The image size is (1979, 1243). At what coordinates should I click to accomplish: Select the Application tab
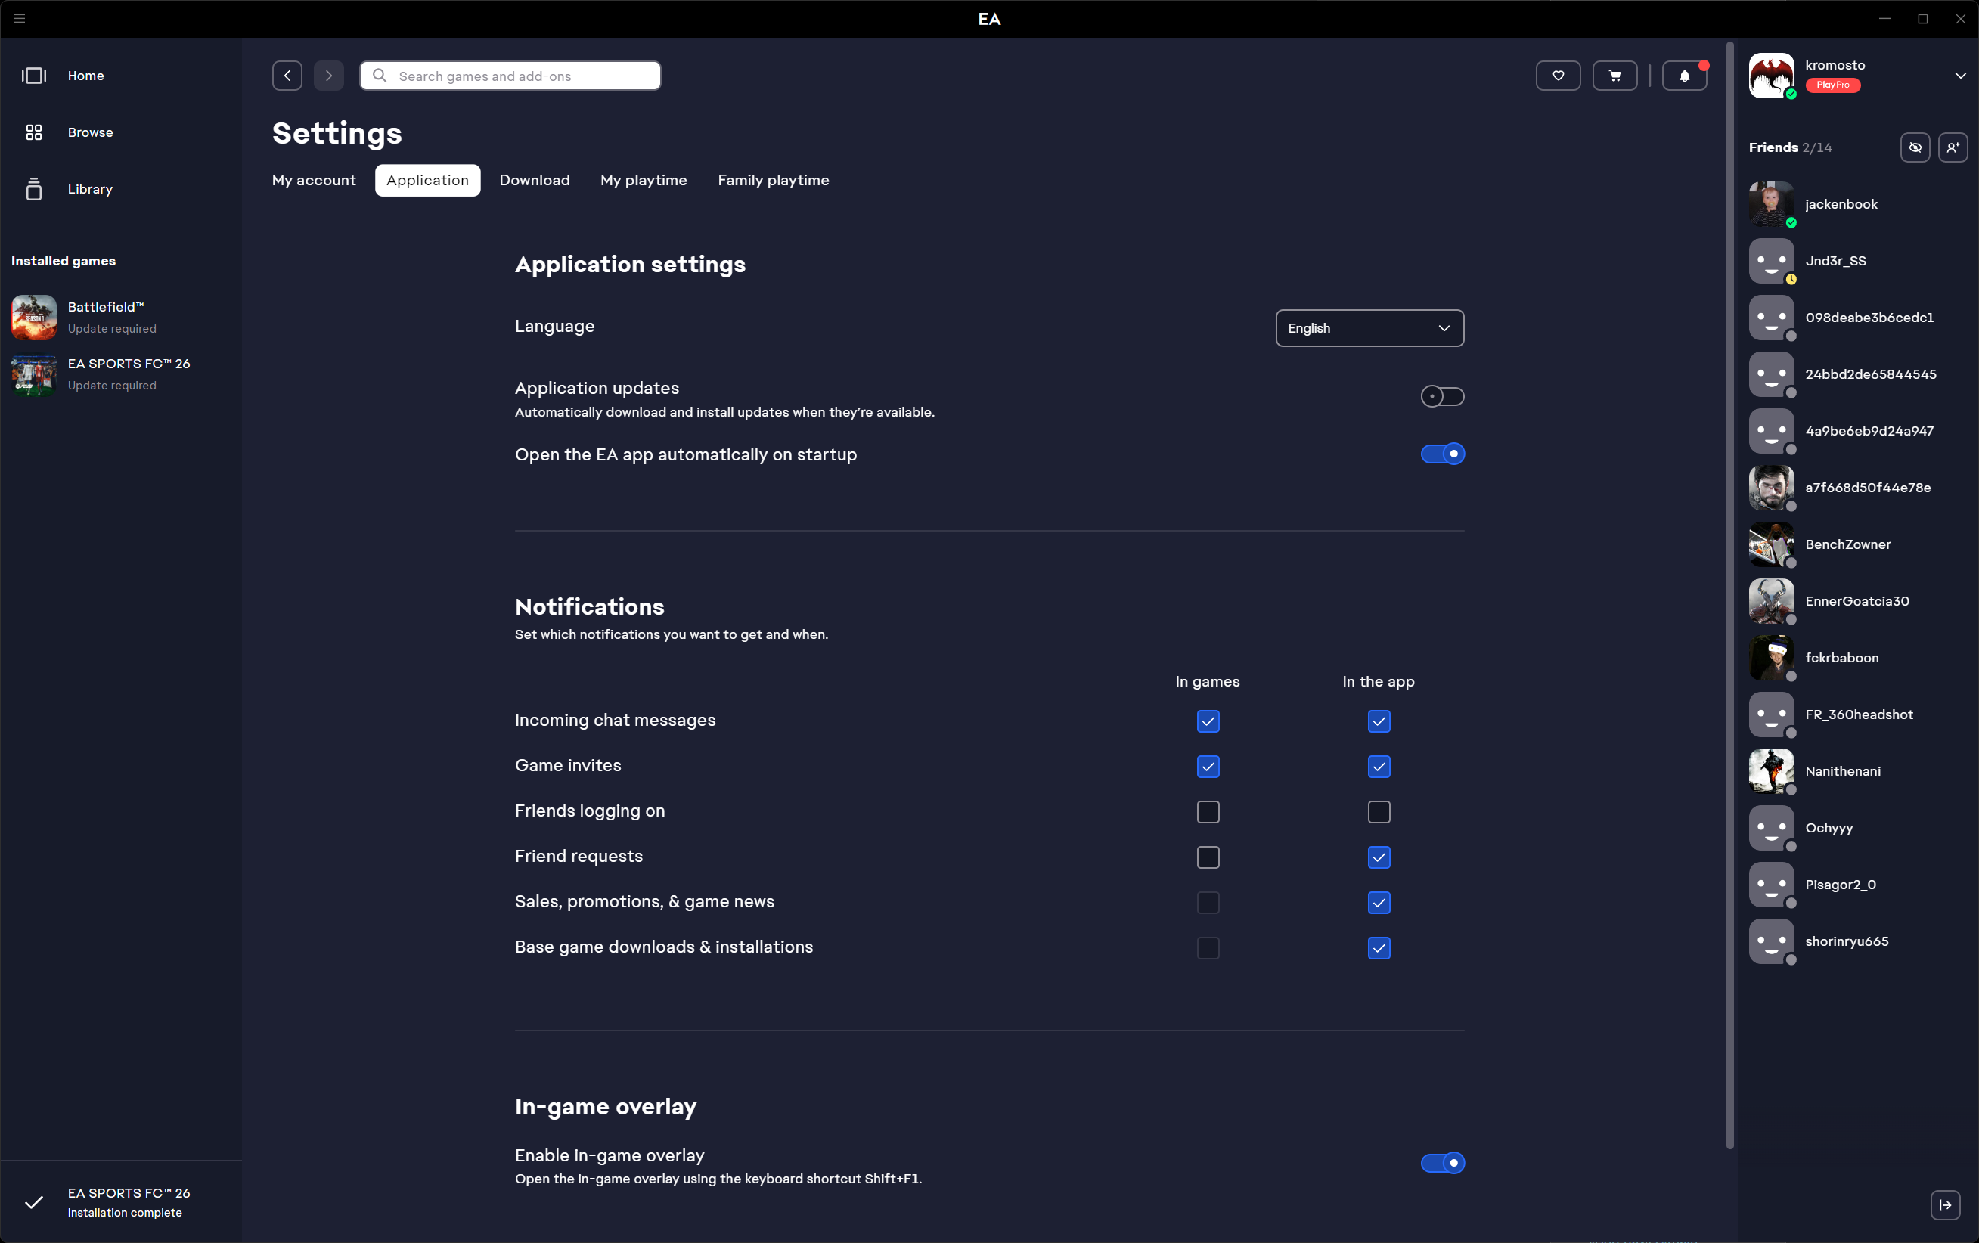tap(427, 180)
